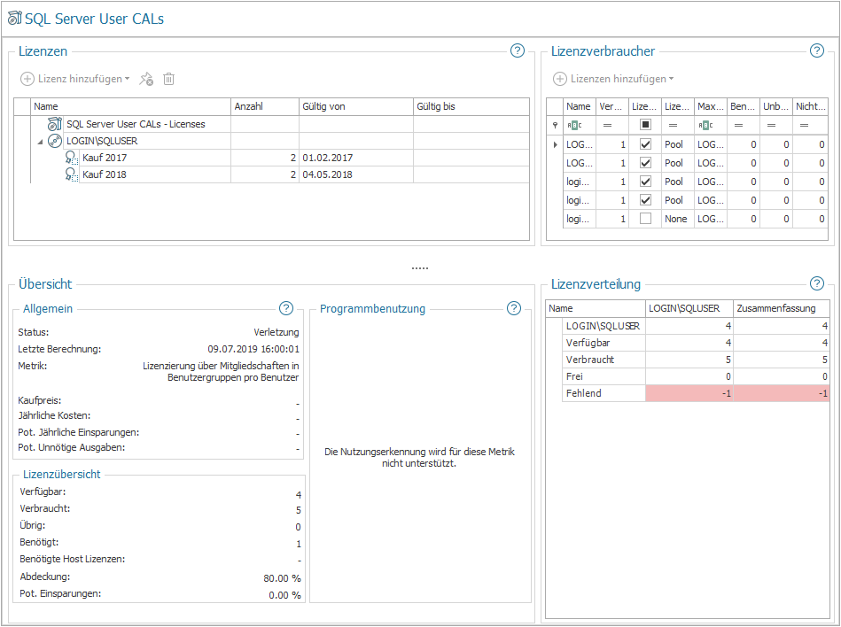Screen dimensions: 841x627
Task: Click the Ben... column header in Lizenzverbraucher
Action: point(744,106)
